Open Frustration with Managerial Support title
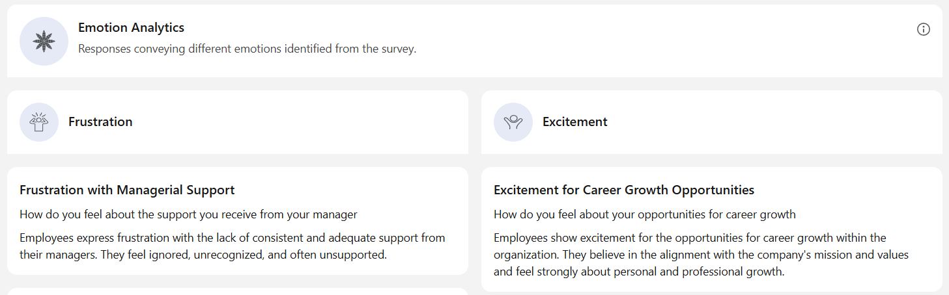Screen dimensions: 949x295 (127, 190)
